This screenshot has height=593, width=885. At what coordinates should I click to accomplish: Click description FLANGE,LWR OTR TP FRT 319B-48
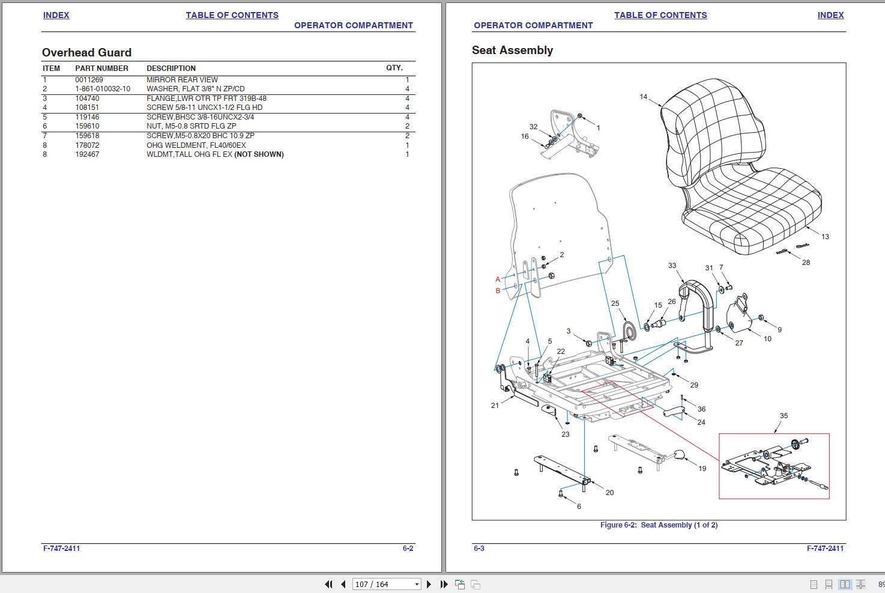207,99
